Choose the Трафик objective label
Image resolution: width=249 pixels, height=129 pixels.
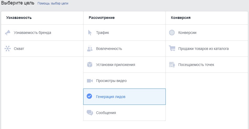[102, 33]
